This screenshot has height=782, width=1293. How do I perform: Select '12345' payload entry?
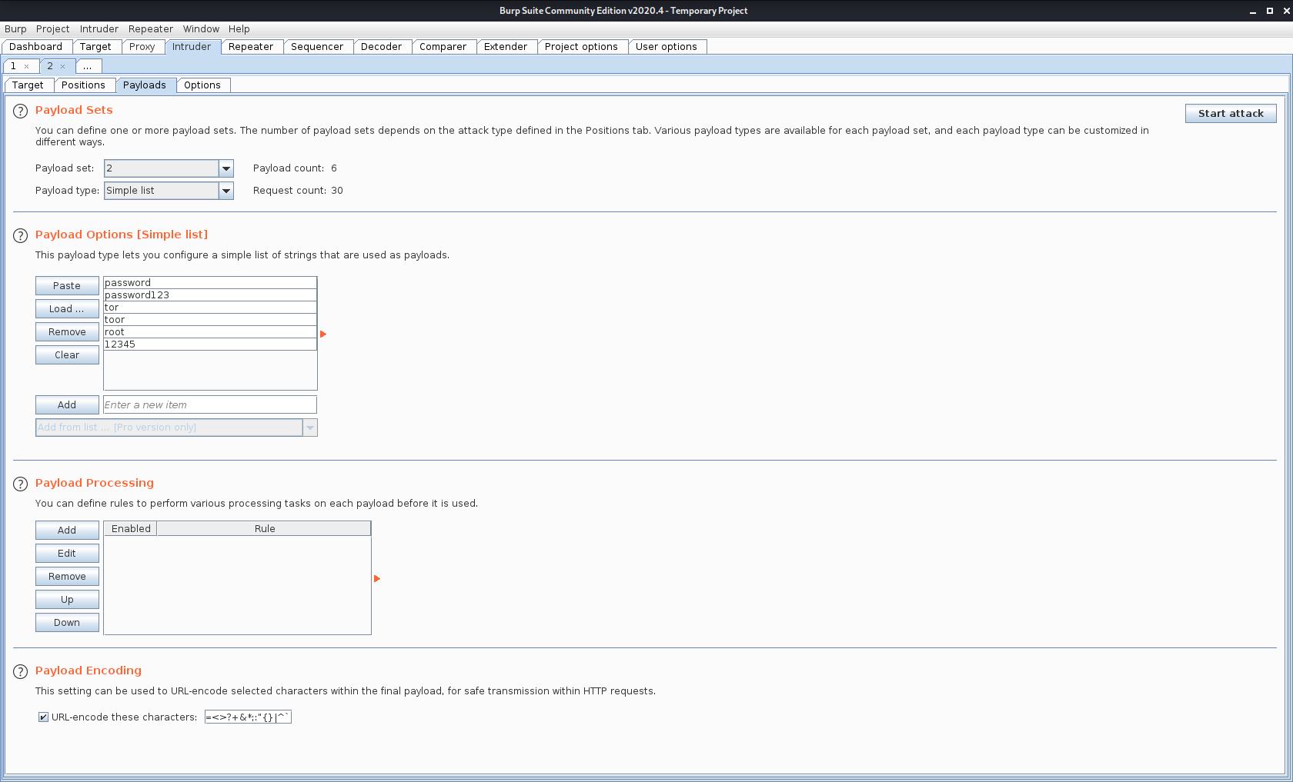click(210, 344)
